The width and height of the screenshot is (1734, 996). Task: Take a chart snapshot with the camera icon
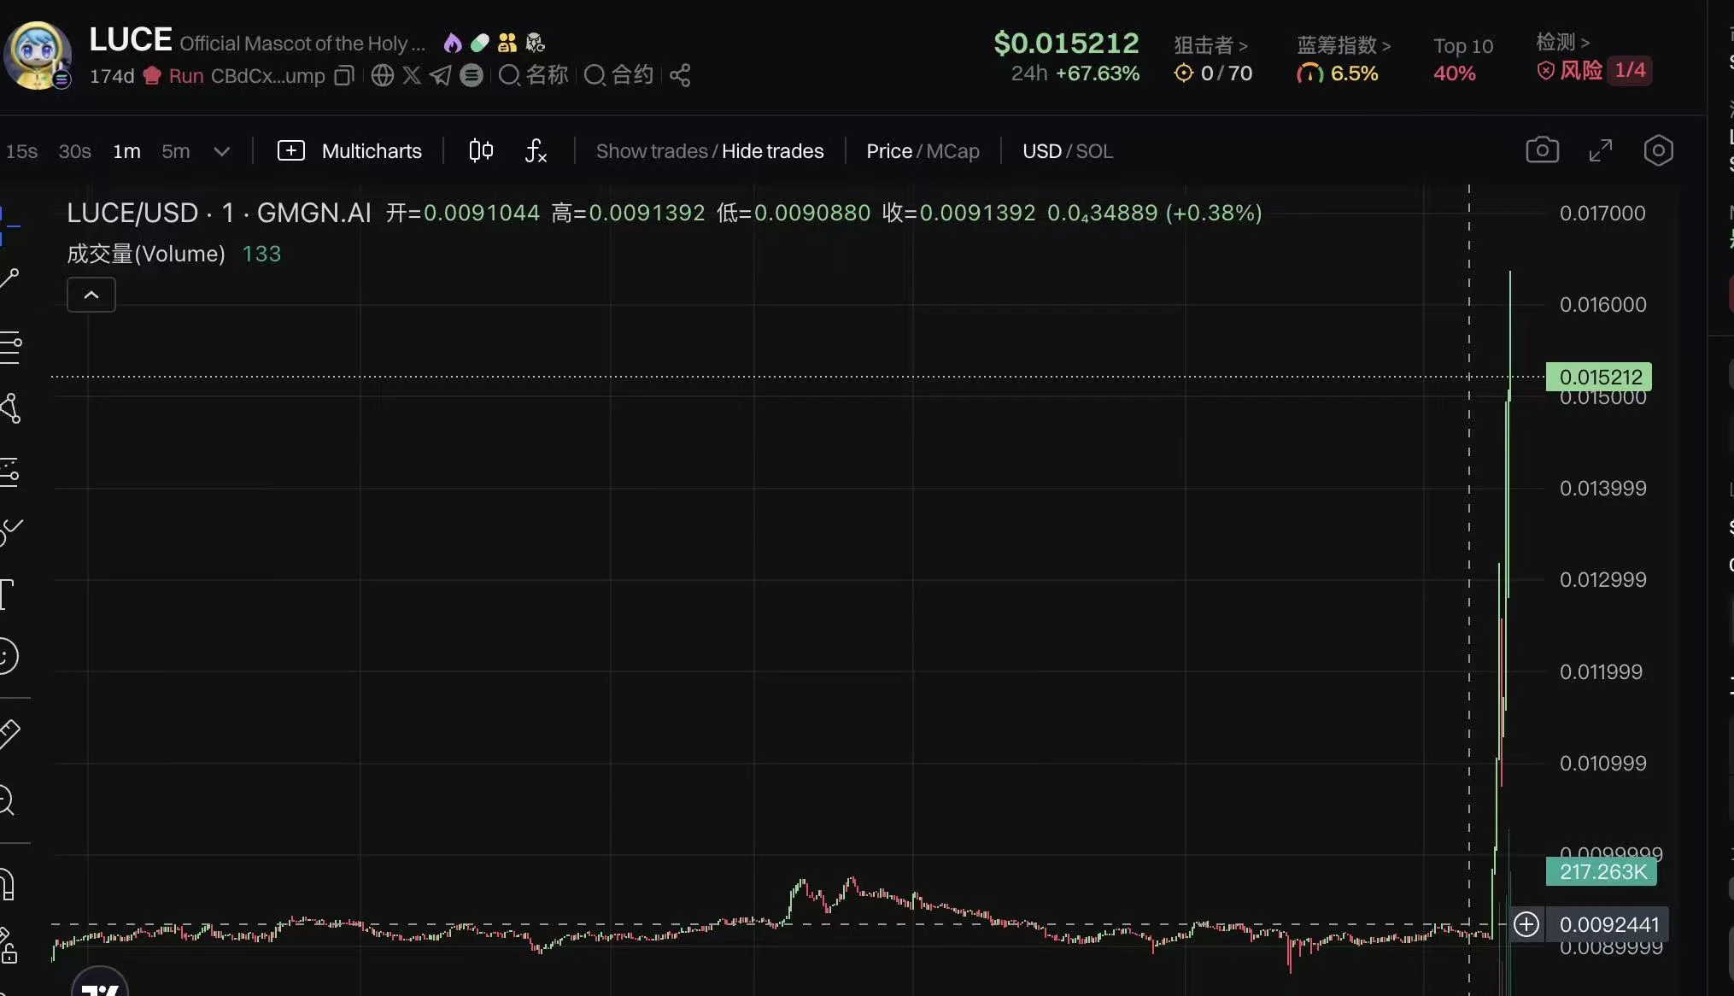(1542, 151)
